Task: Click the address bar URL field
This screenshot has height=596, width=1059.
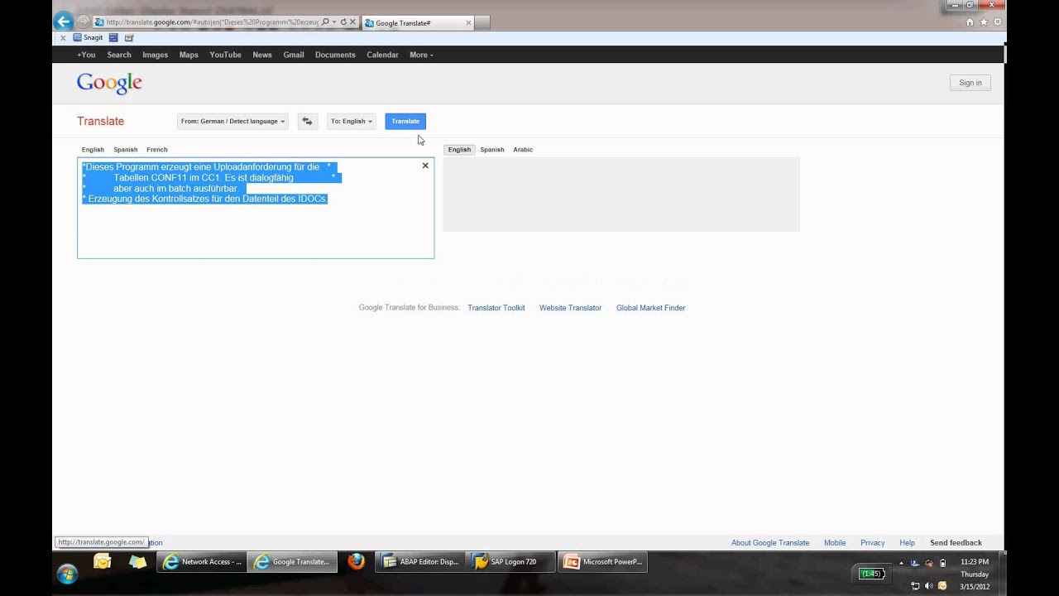Action: click(212, 22)
